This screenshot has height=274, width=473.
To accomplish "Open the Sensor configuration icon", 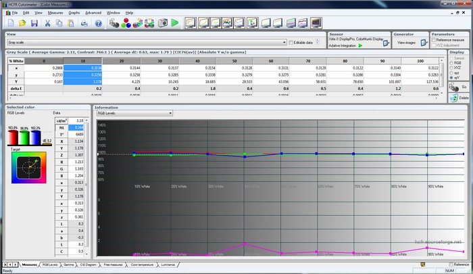I will pos(386,43).
